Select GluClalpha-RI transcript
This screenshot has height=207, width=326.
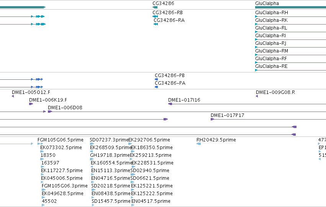click(270, 36)
